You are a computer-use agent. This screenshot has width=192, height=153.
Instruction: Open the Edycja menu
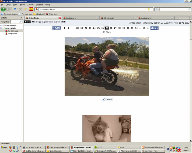tap(8, 5)
